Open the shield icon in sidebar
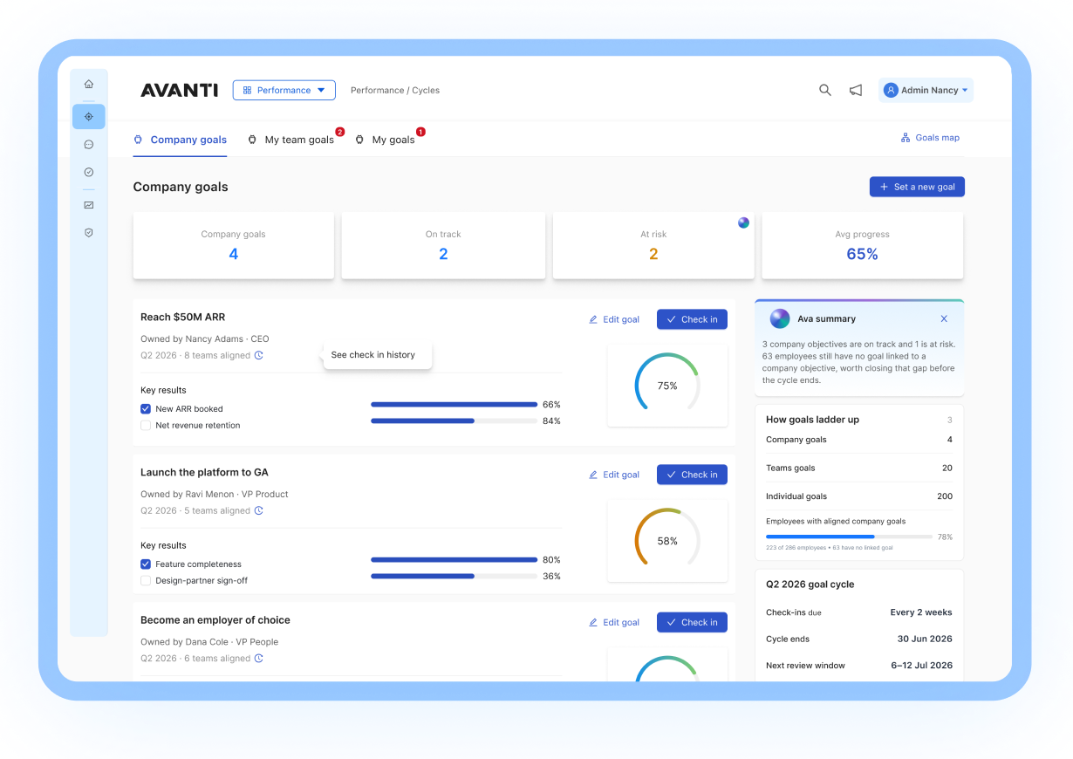This screenshot has height=759, width=1073. pos(88,233)
